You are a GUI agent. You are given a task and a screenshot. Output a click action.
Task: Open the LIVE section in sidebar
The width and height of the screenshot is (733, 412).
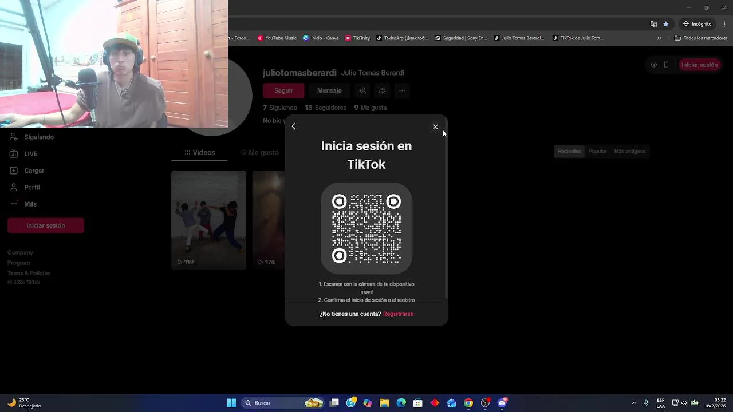30,154
